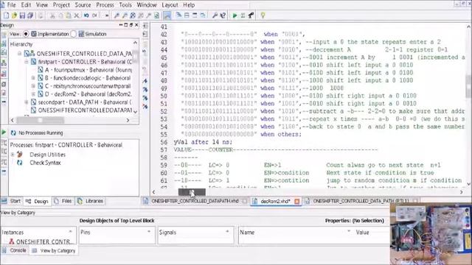Click the Save All toolbar icon

pos(30,15)
